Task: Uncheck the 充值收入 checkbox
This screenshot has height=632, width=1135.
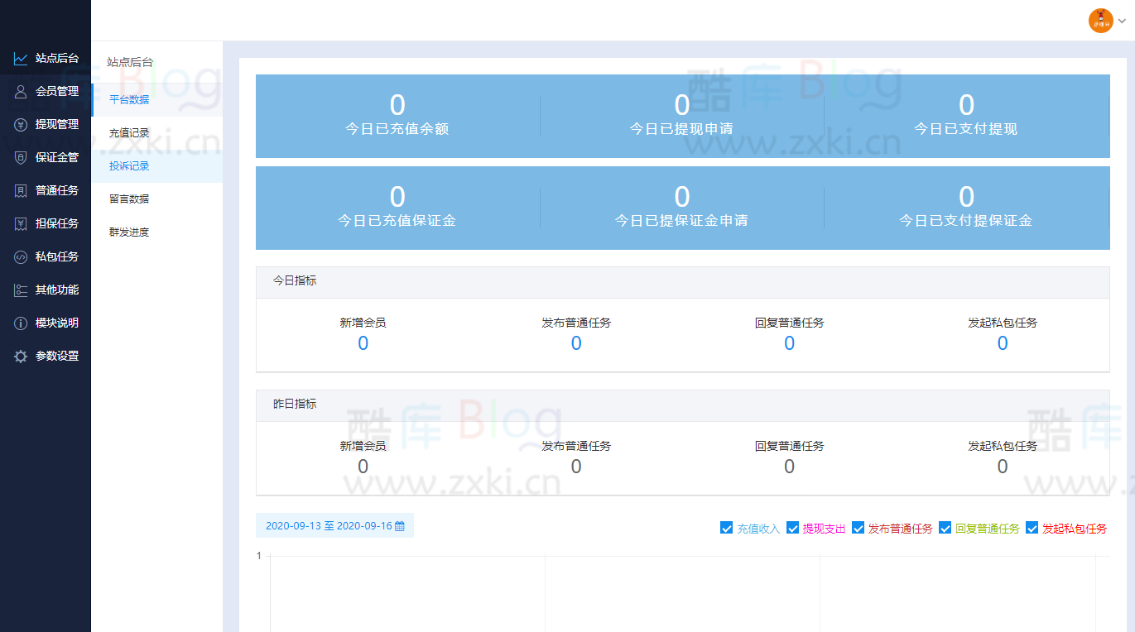Action: [x=726, y=527]
